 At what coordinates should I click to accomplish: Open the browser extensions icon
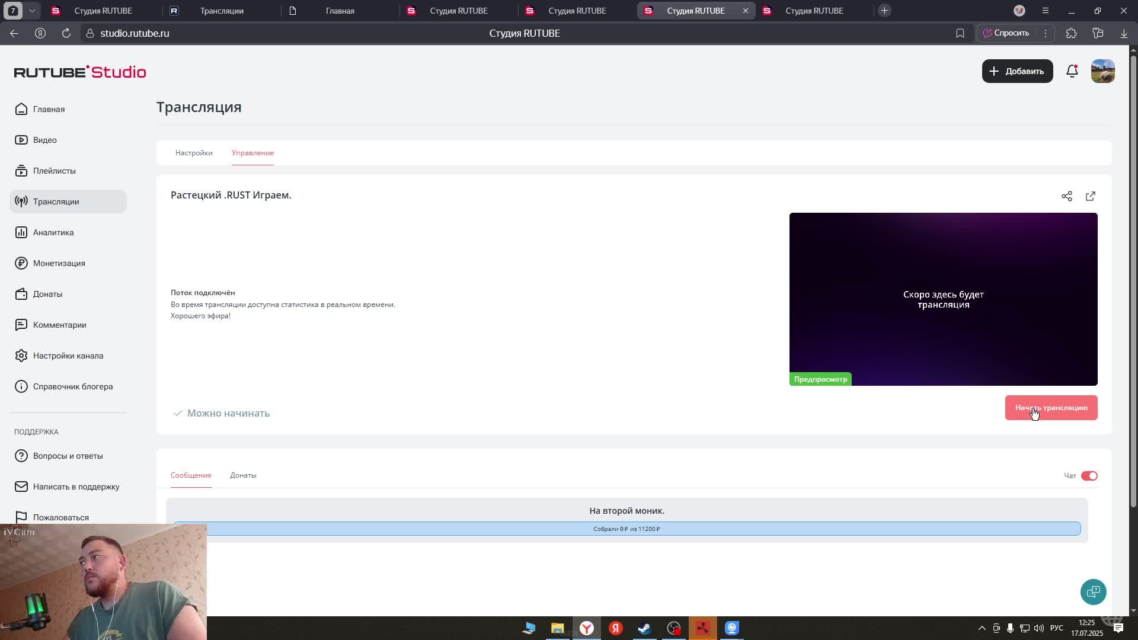coord(1072,33)
